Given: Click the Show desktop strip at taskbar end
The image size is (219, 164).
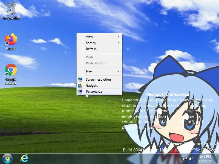Looking at the screenshot, I should [x=217, y=159].
